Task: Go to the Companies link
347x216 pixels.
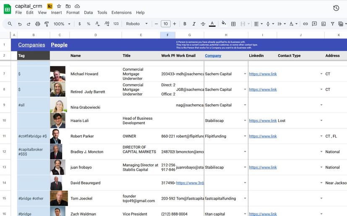Action: (x=31, y=45)
